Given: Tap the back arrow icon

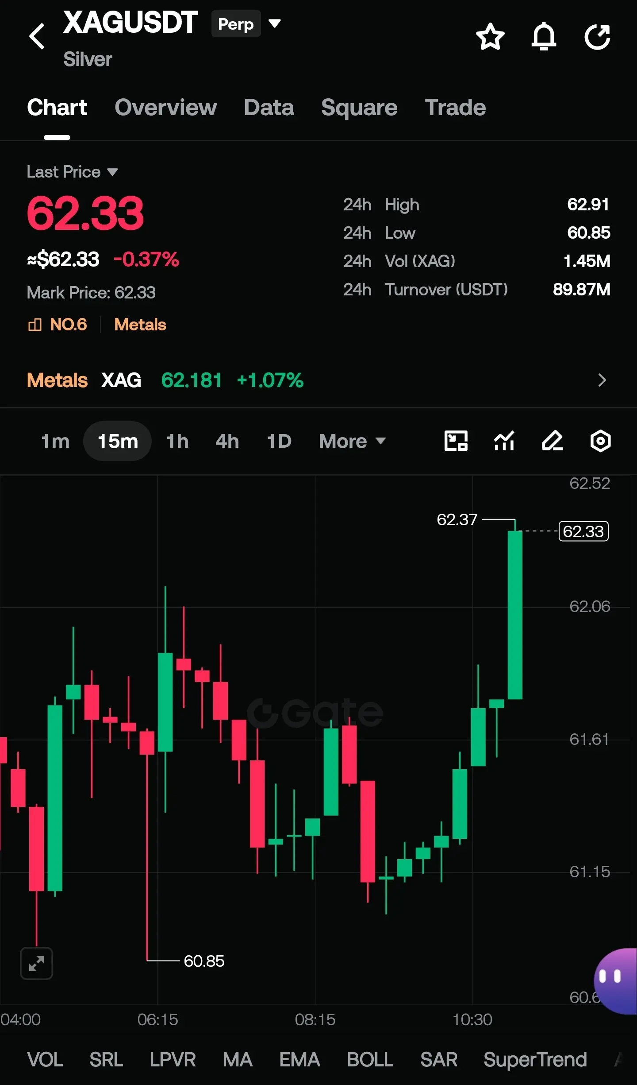Looking at the screenshot, I should 37,36.
